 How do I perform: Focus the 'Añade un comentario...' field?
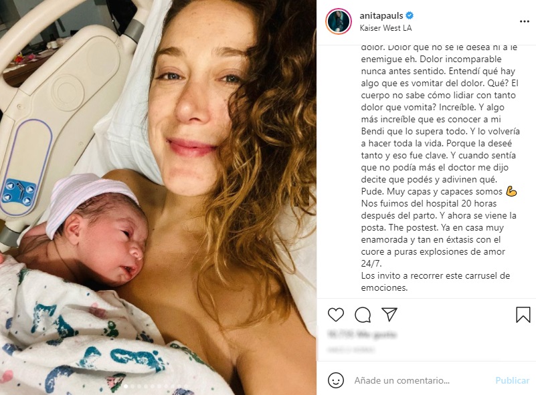click(x=401, y=380)
